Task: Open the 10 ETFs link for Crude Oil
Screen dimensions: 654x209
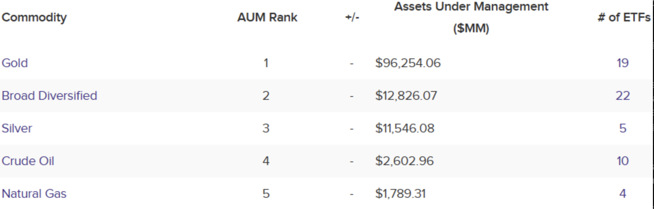Action: (x=622, y=161)
